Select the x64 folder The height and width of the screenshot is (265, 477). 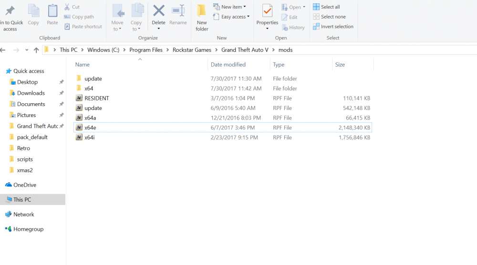(x=223, y=88)
